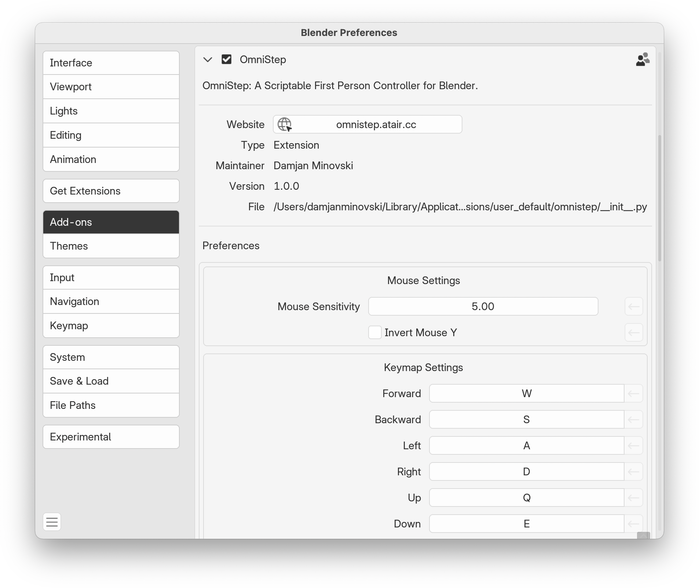Image resolution: width=699 pixels, height=588 pixels.
Task: Open Themes preferences
Action: (111, 246)
